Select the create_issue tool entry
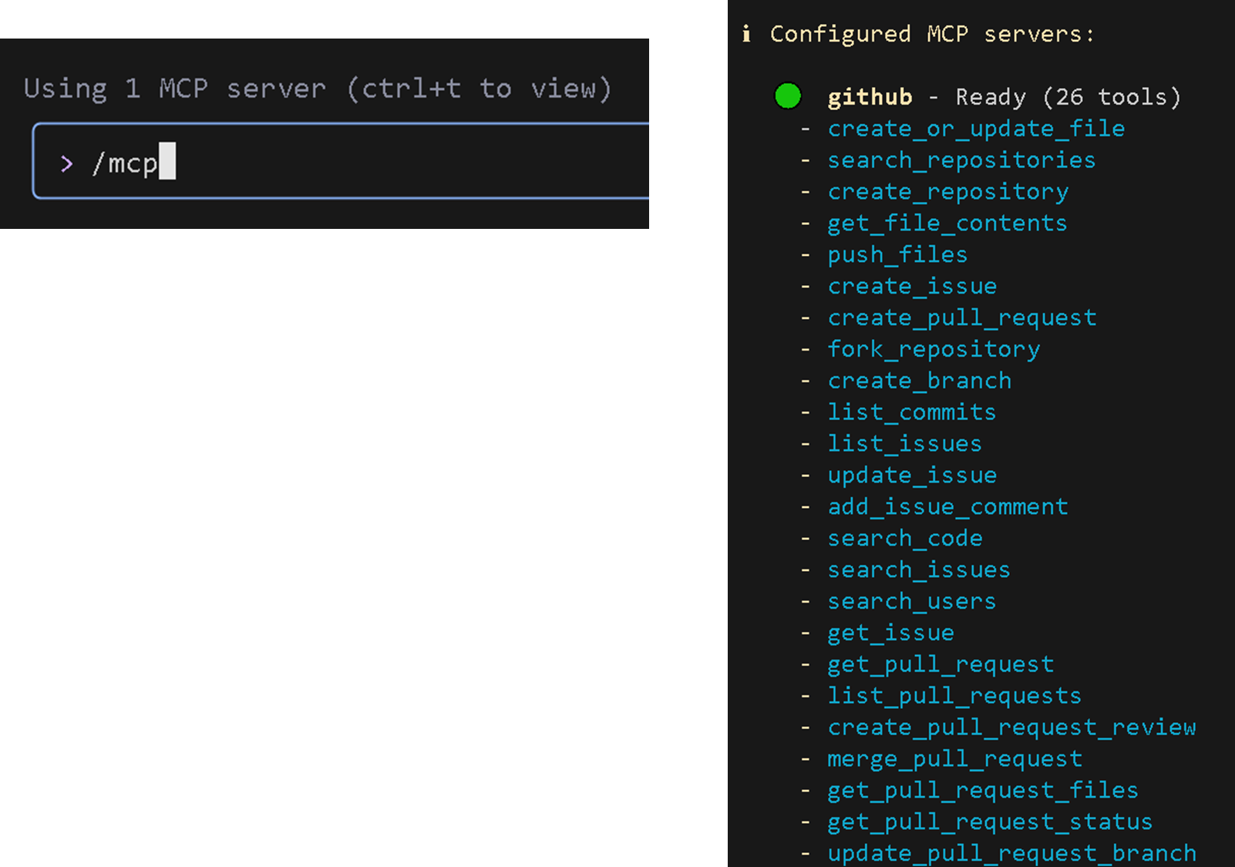 coord(912,287)
